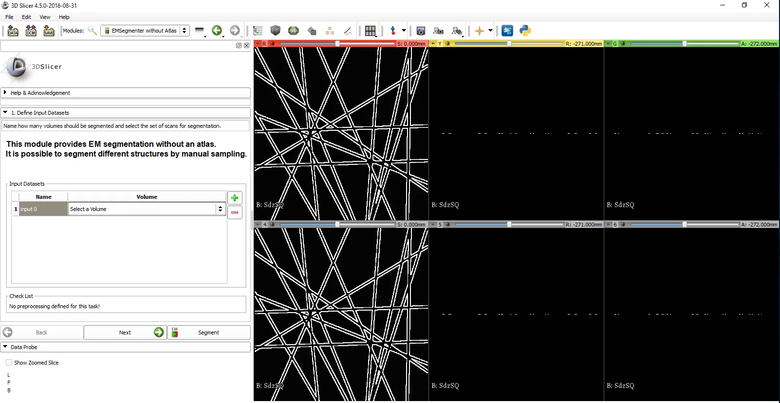This screenshot has width=780, height=403.
Task: Open the File menu
Action: pos(9,17)
